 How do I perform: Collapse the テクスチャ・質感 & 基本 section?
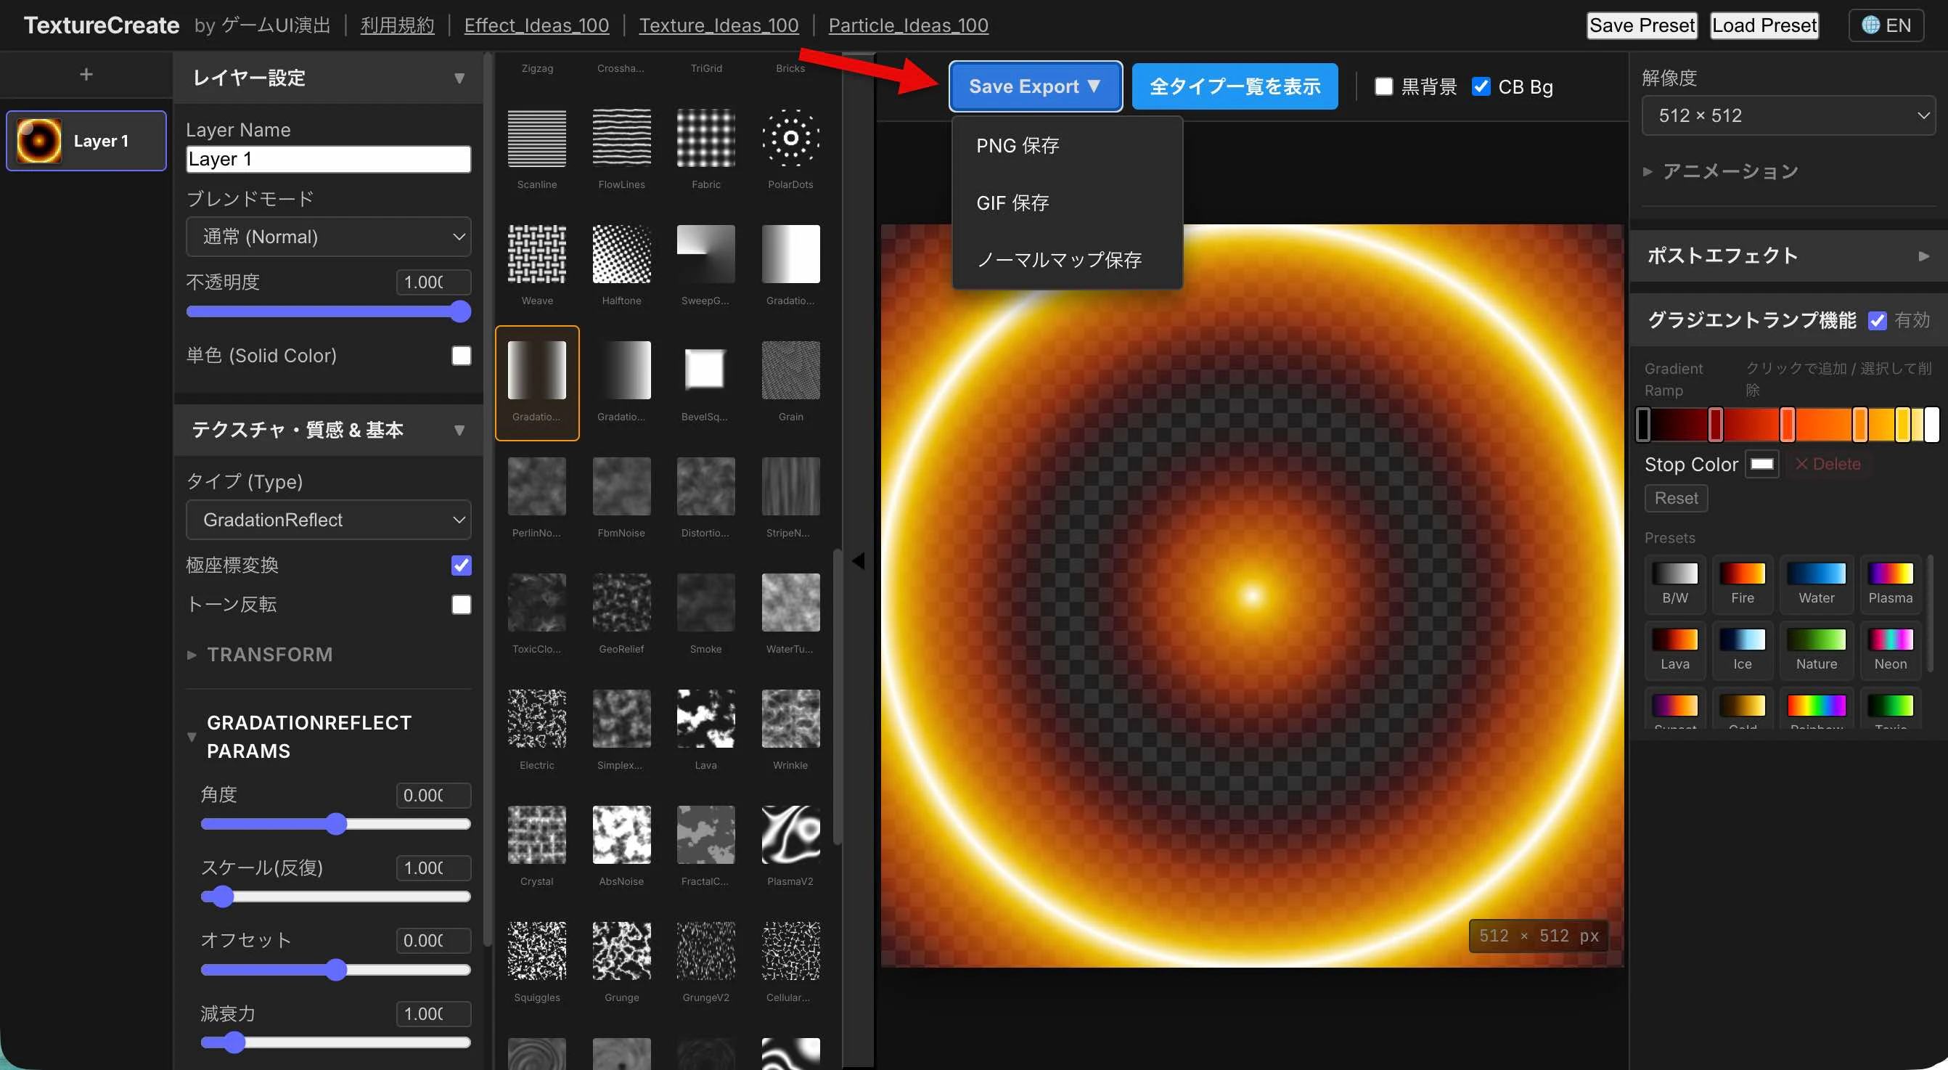pos(459,430)
